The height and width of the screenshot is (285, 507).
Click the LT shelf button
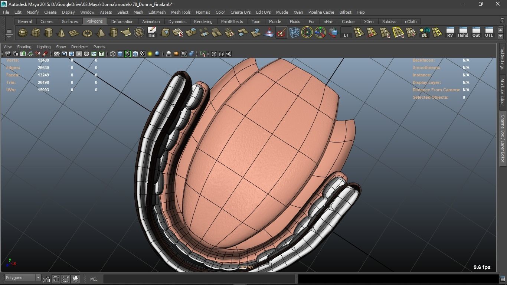[x=346, y=33]
